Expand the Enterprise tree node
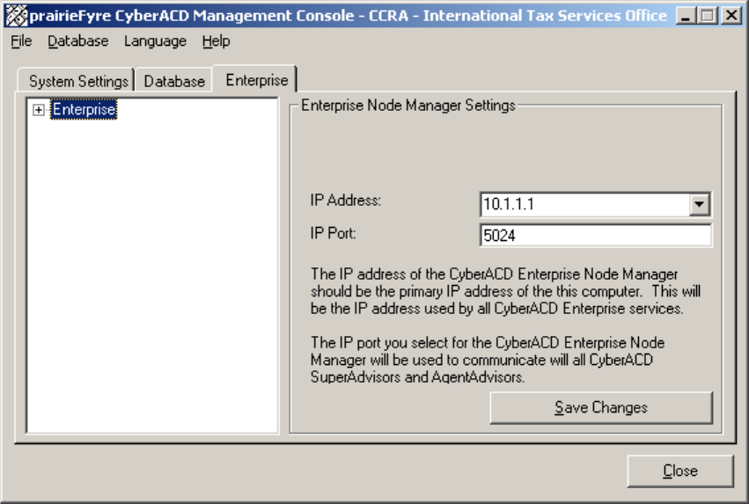Screen dimensions: 749x504 [x=39, y=110]
